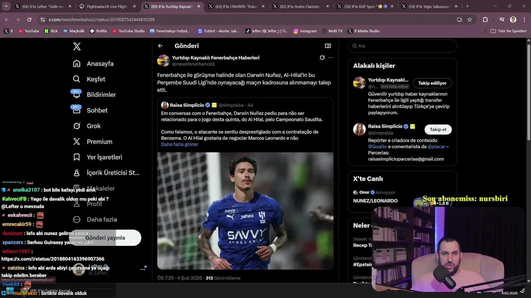Follow Raisa Simplicio with Takip et
Image resolution: width=531 pixels, height=298 pixels.
438,130
